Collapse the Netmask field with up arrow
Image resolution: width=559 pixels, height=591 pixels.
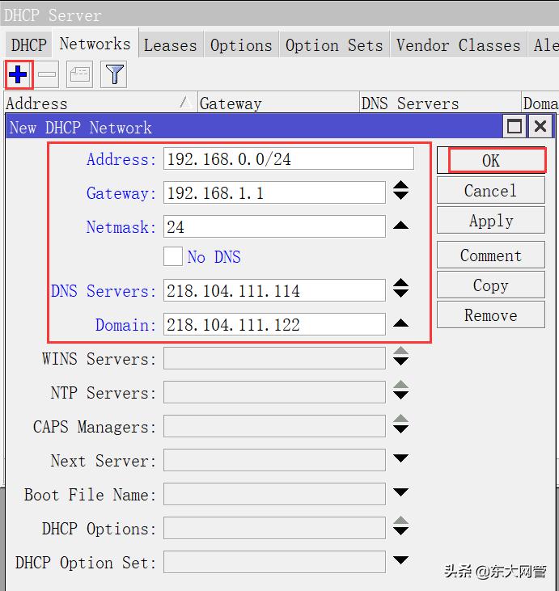[400, 225]
